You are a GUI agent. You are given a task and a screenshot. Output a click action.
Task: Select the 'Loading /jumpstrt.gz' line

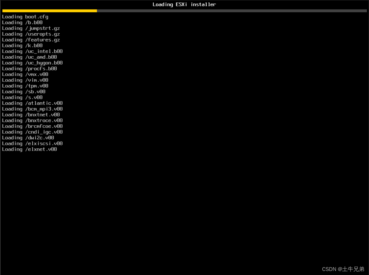coord(31,28)
